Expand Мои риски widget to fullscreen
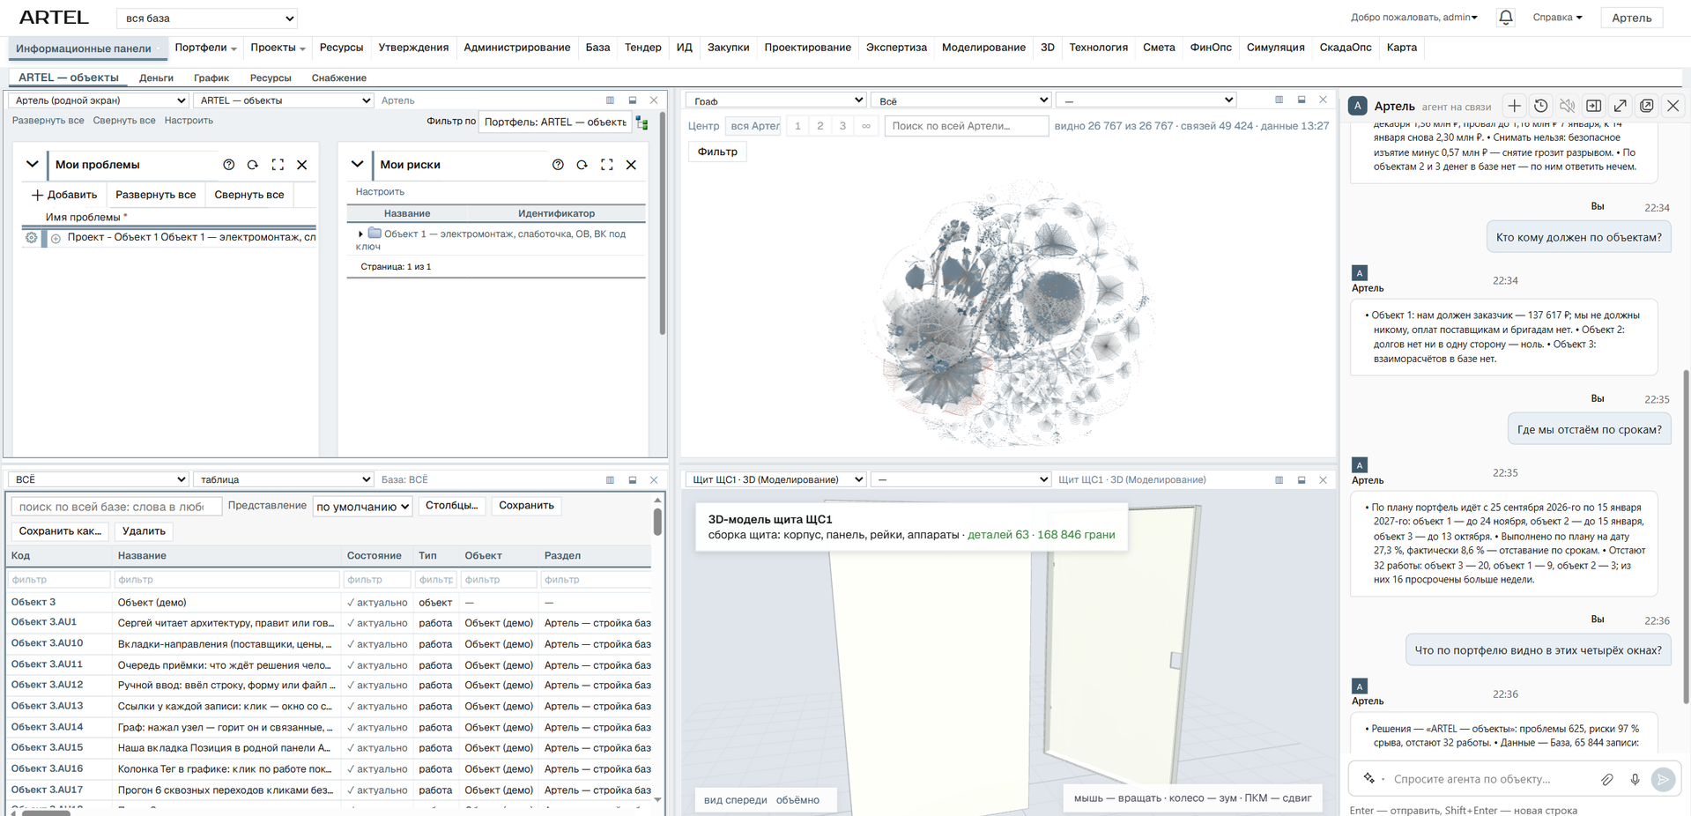Screen dimensions: 1691x816 point(606,165)
